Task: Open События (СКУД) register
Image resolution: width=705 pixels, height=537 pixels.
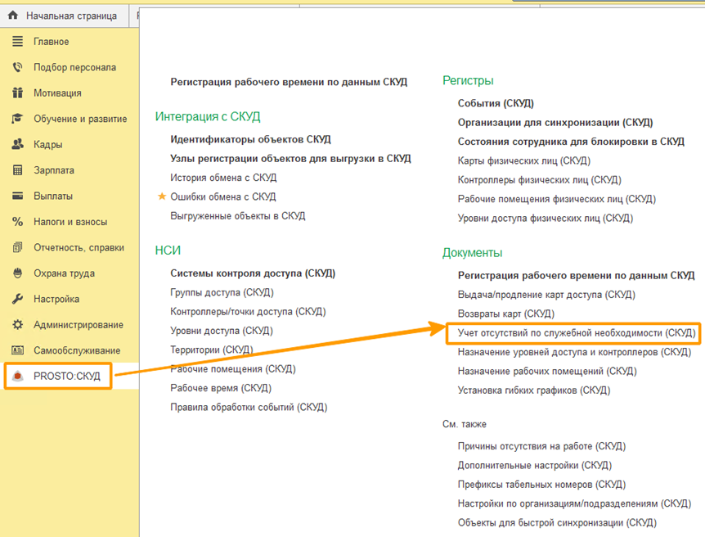Action: (495, 103)
